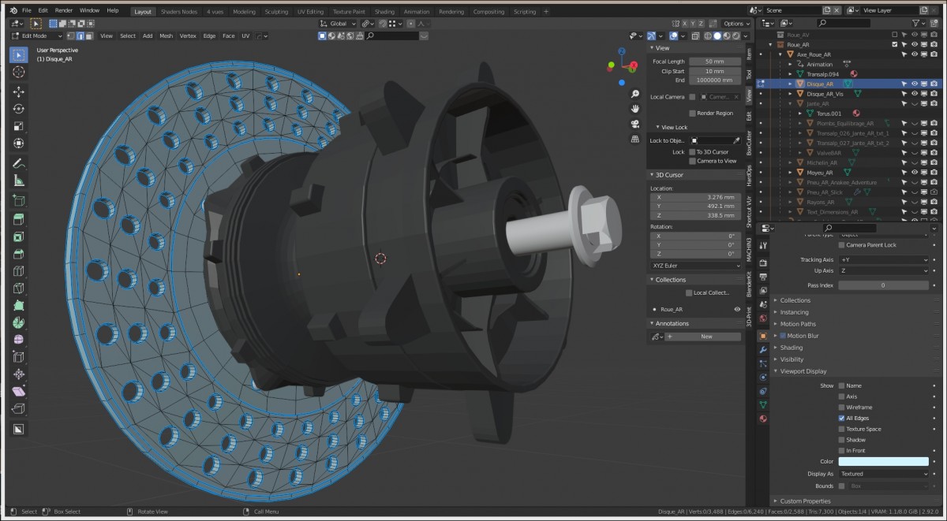Activate the Rotate tool
The width and height of the screenshot is (947, 521).
pyautogui.click(x=19, y=109)
